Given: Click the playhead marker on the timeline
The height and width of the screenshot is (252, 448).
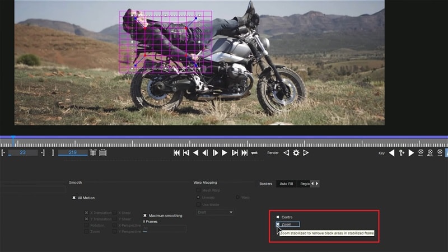Looking at the screenshot, I should [13, 141].
